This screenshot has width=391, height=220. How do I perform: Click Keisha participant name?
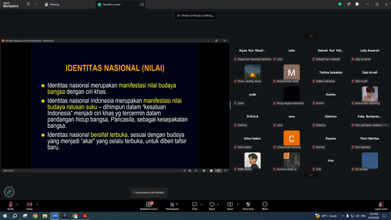(x=331, y=95)
